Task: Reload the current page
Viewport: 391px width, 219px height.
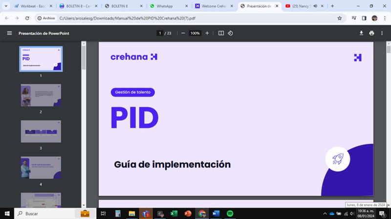Action: (27, 18)
